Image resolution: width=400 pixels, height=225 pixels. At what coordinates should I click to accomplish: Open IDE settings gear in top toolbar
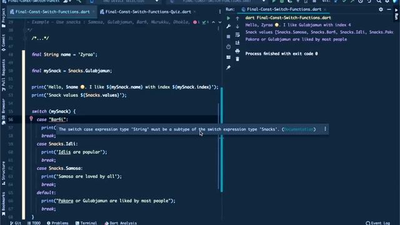(387, 1)
